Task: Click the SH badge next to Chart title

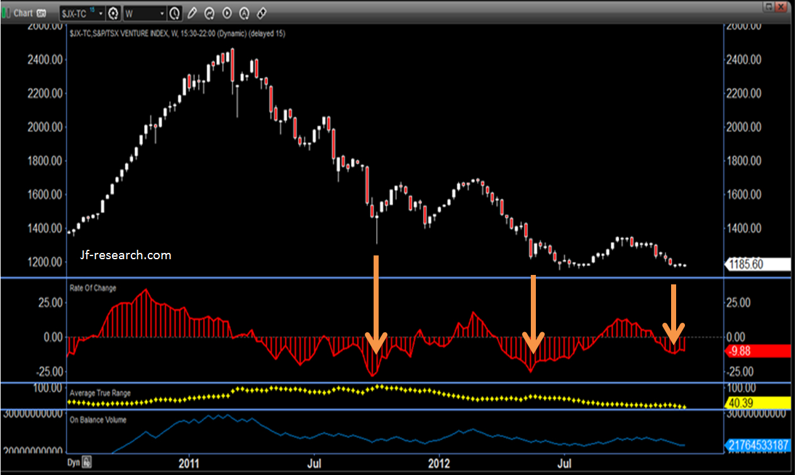Action: pos(42,13)
